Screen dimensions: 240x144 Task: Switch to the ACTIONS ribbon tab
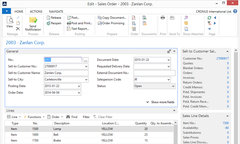(x=36, y=11)
